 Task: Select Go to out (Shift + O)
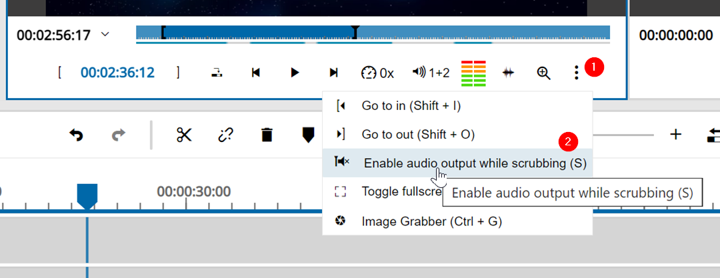417,134
